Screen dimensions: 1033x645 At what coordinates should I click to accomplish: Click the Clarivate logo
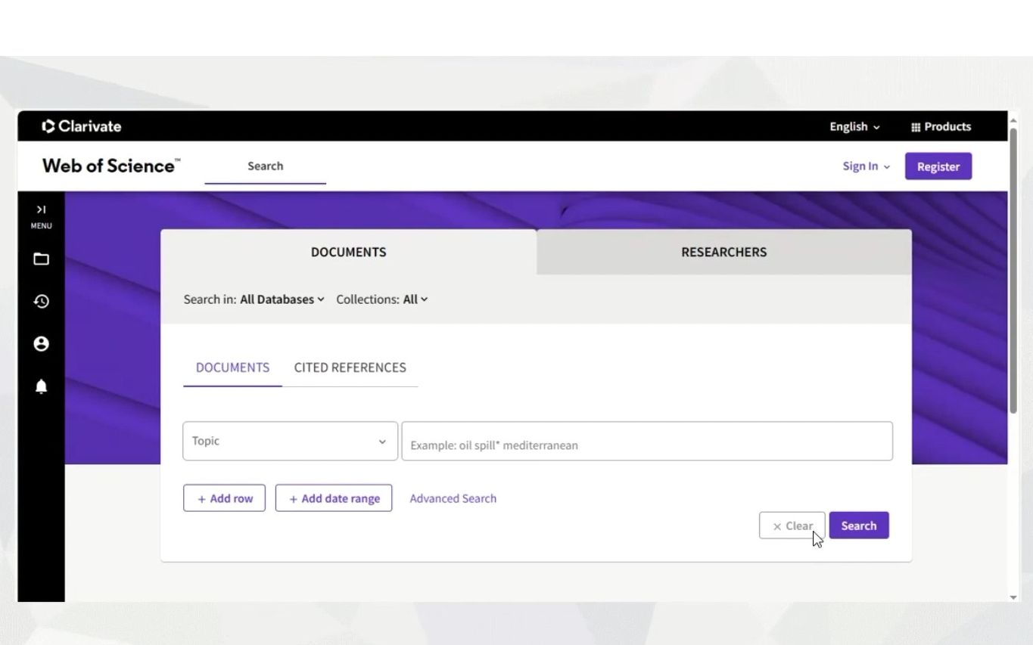tap(82, 126)
